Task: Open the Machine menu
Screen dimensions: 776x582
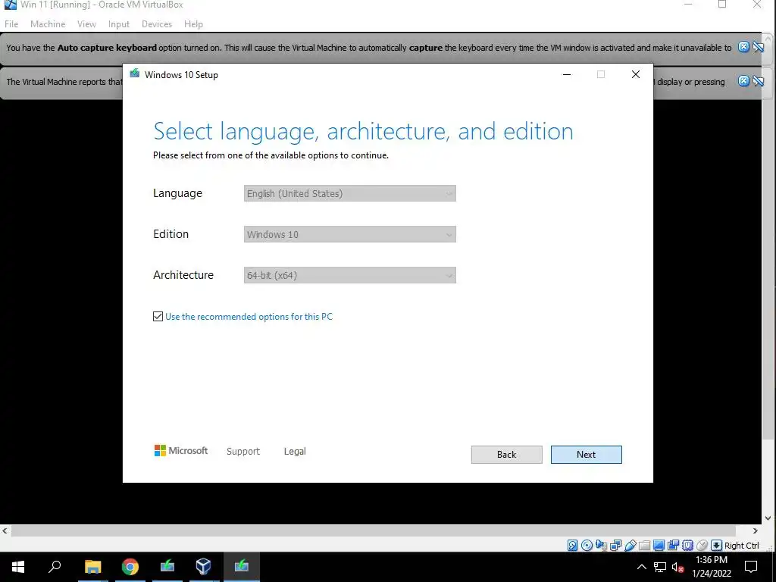Action: (48, 23)
